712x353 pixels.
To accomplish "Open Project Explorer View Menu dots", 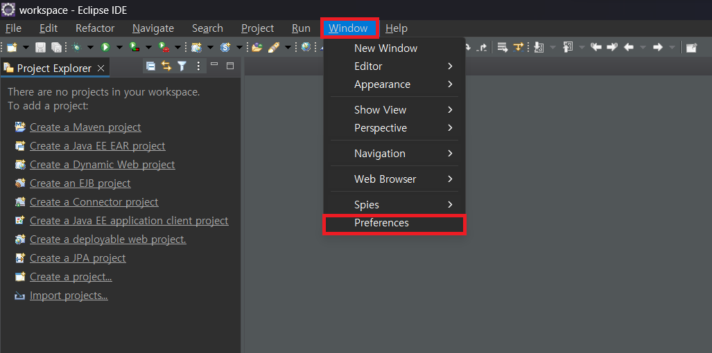I will [x=198, y=66].
